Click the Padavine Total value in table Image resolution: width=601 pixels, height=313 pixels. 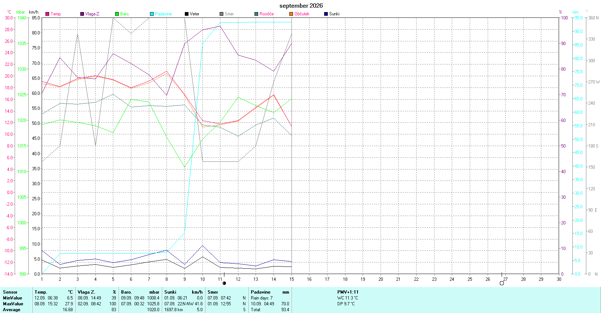pyautogui.click(x=285, y=310)
